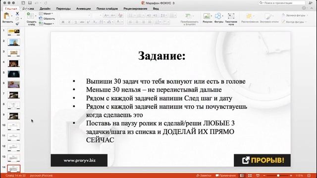317x178 pixels.
Task: Click fit slide to window icon
Action: point(309,176)
